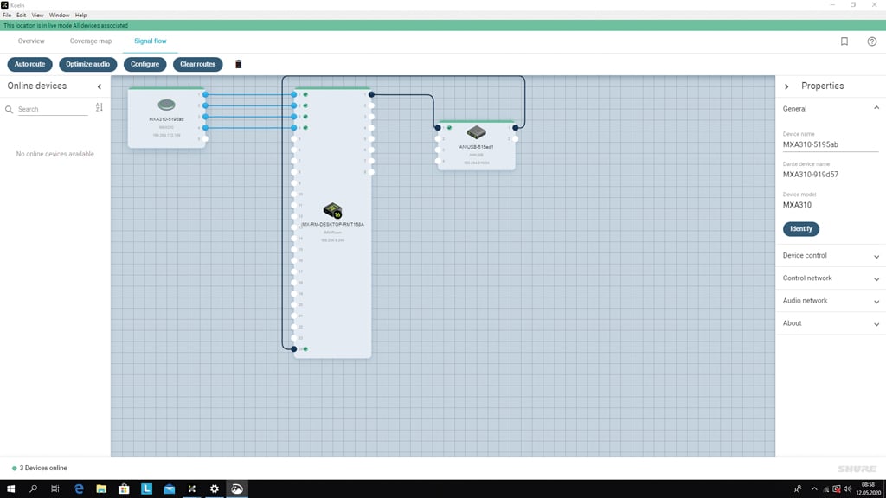This screenshot has height=498, width=886.
Task: Click the Clear routes button
Action: coord(198,64)
